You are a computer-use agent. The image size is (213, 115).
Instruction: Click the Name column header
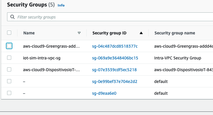click(29, 33)
